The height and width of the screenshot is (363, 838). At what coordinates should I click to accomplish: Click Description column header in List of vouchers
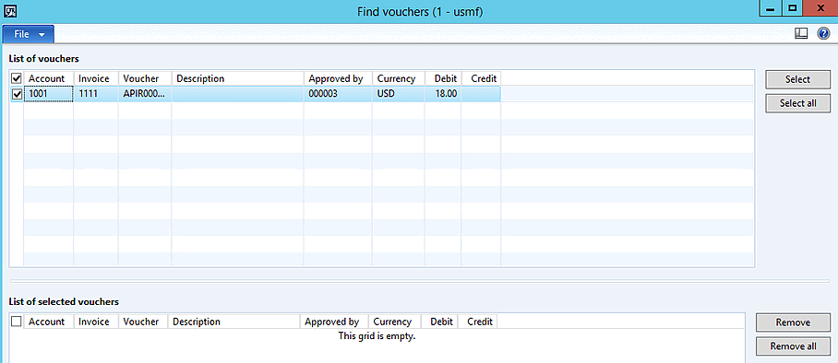point(237,78)
